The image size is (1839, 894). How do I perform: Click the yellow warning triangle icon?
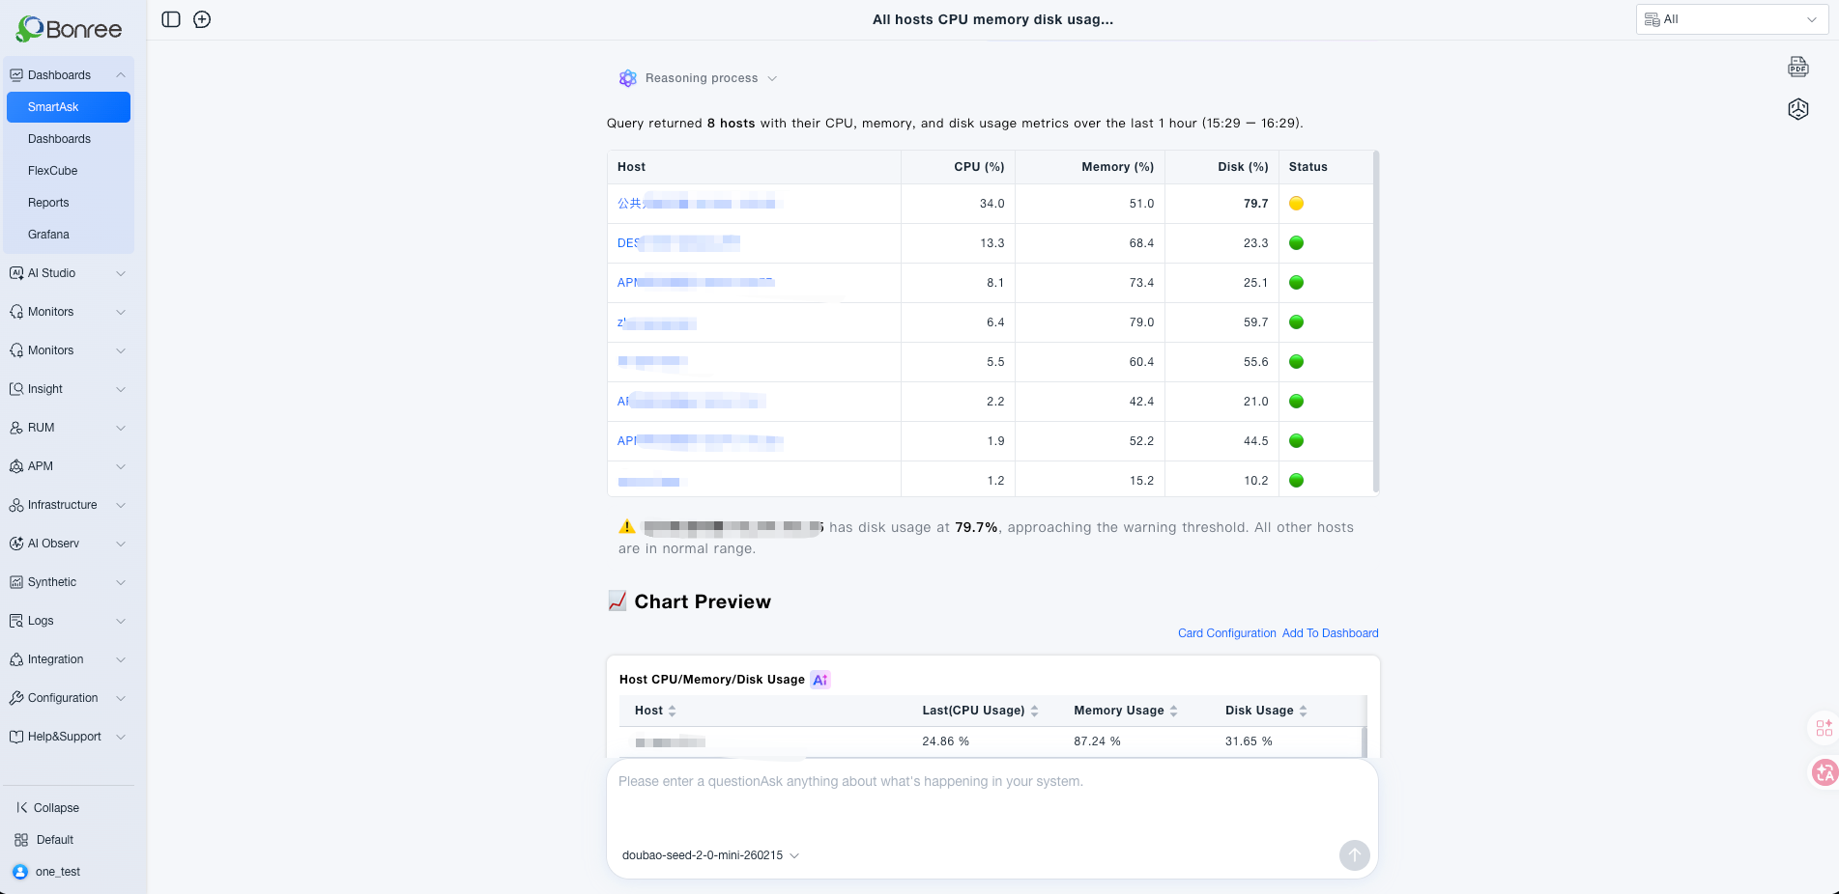coord(627,527)
